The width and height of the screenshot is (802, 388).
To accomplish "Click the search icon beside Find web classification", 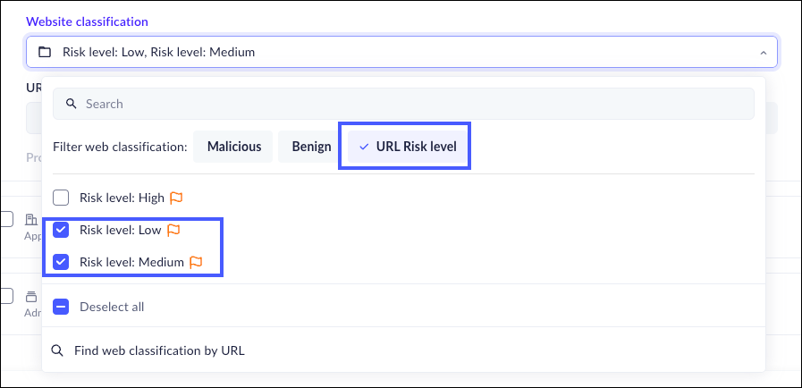I will point(58,350).
